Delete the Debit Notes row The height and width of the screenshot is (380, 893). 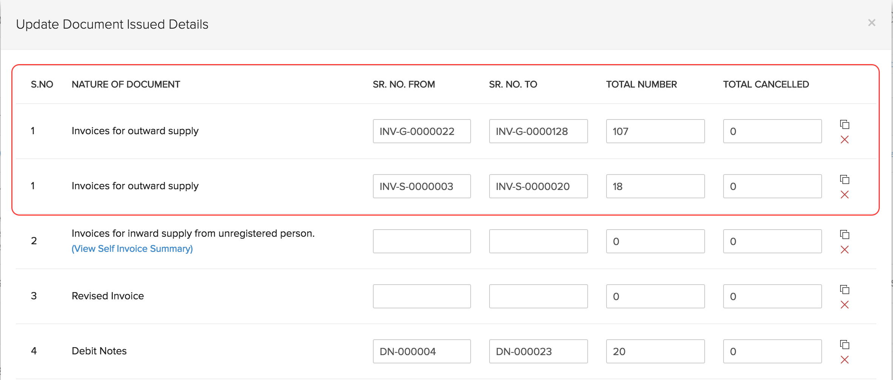click(844, 360)
